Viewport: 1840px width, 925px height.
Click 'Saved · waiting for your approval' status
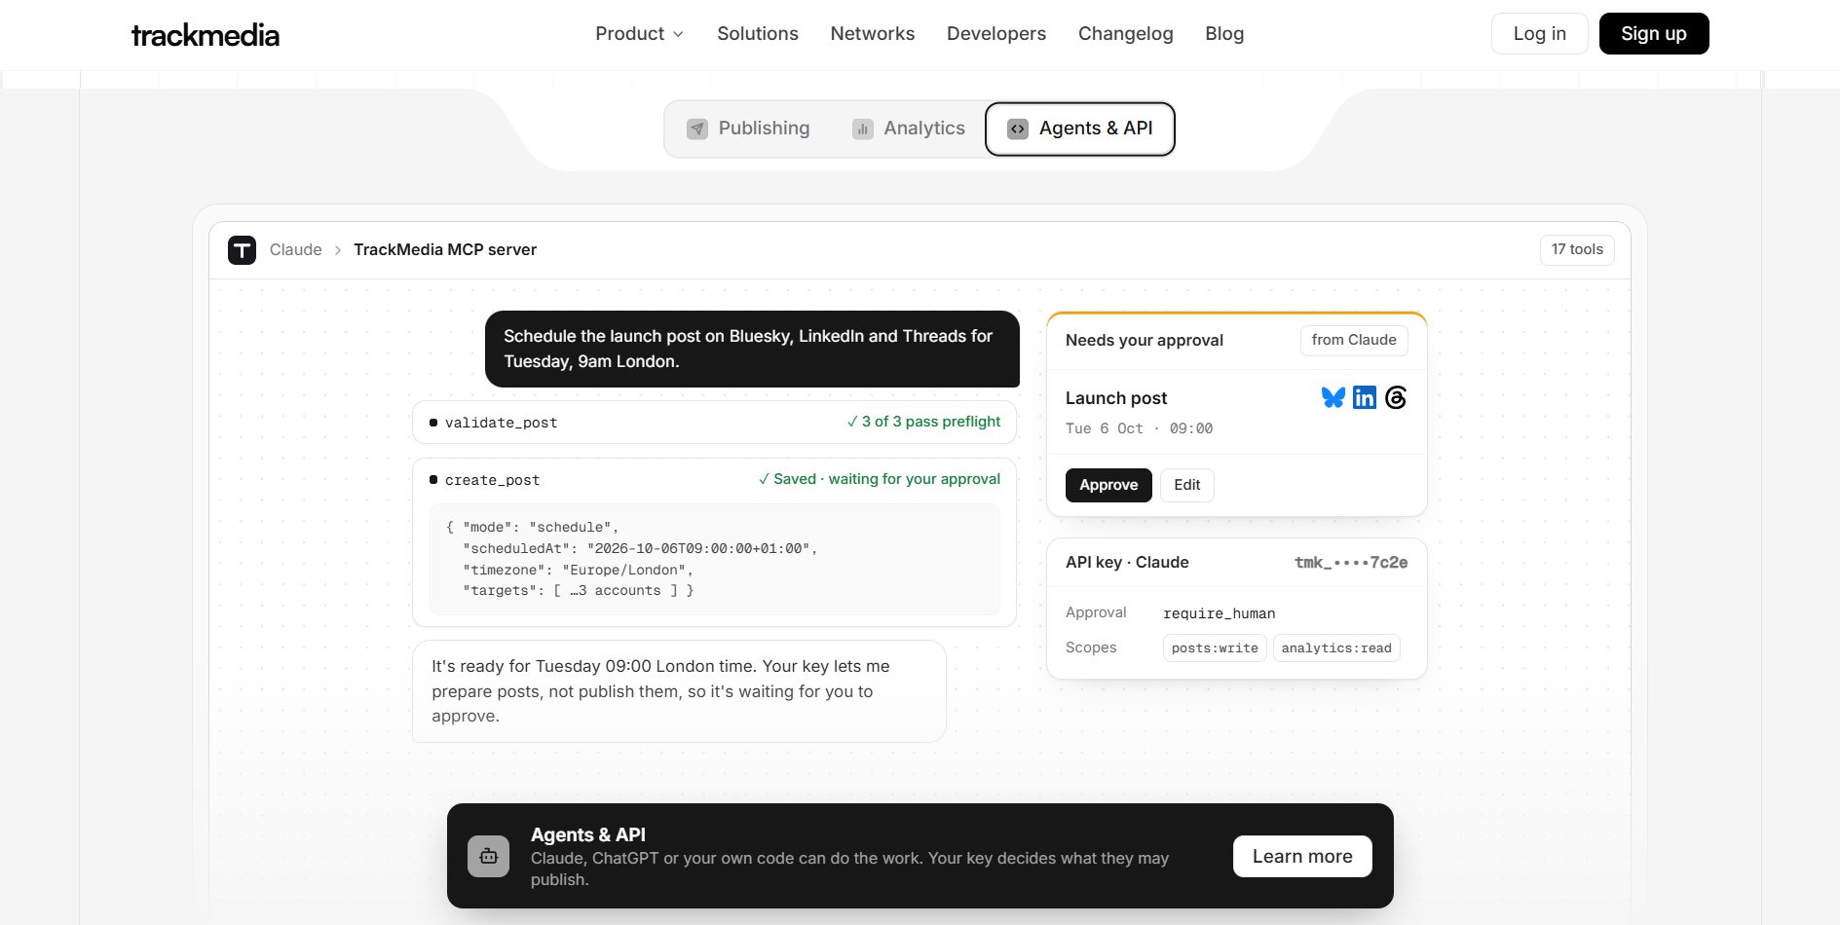879,479
